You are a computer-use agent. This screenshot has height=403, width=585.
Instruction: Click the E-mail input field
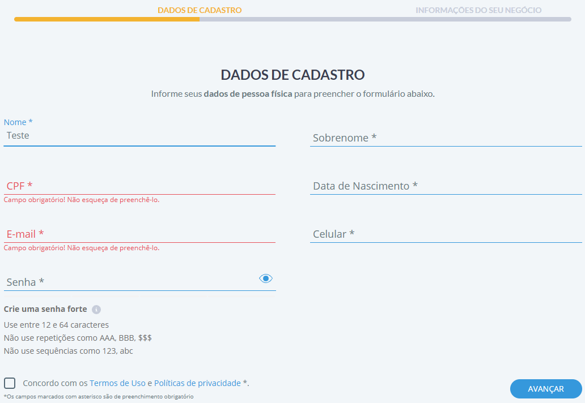pos(139,234)
